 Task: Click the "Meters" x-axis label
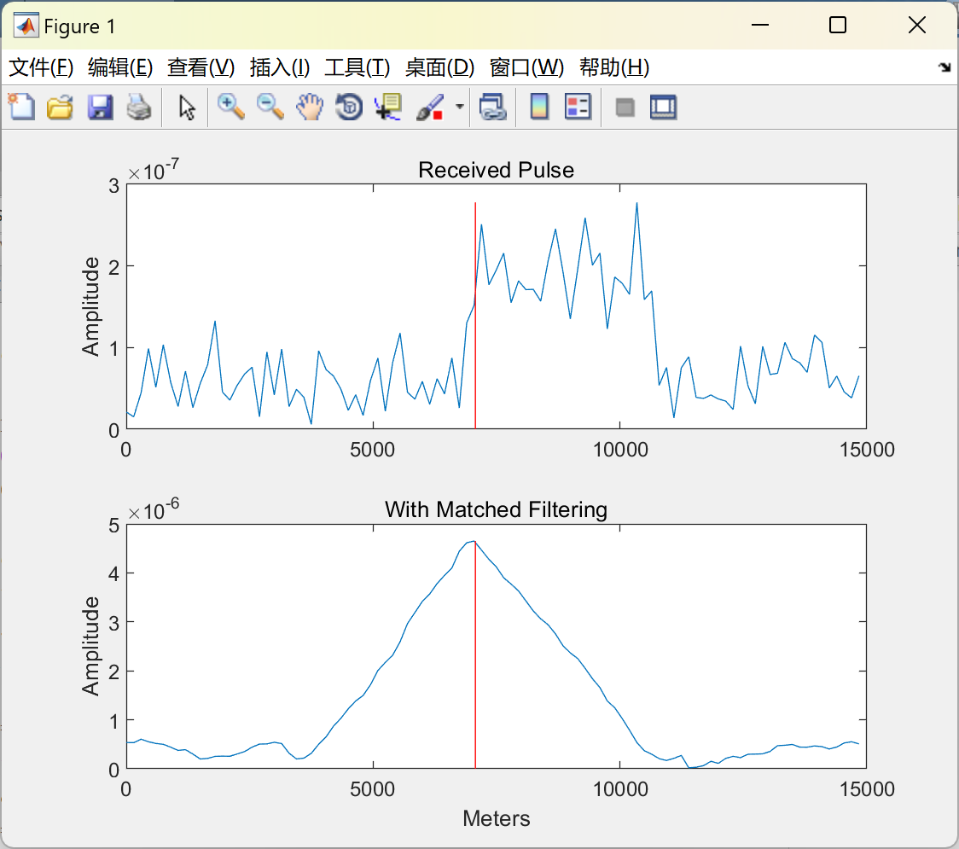[x=496, y=818]
